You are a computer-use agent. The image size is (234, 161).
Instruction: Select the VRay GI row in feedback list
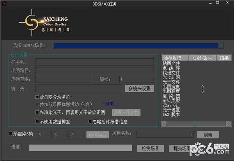point(197,105)
